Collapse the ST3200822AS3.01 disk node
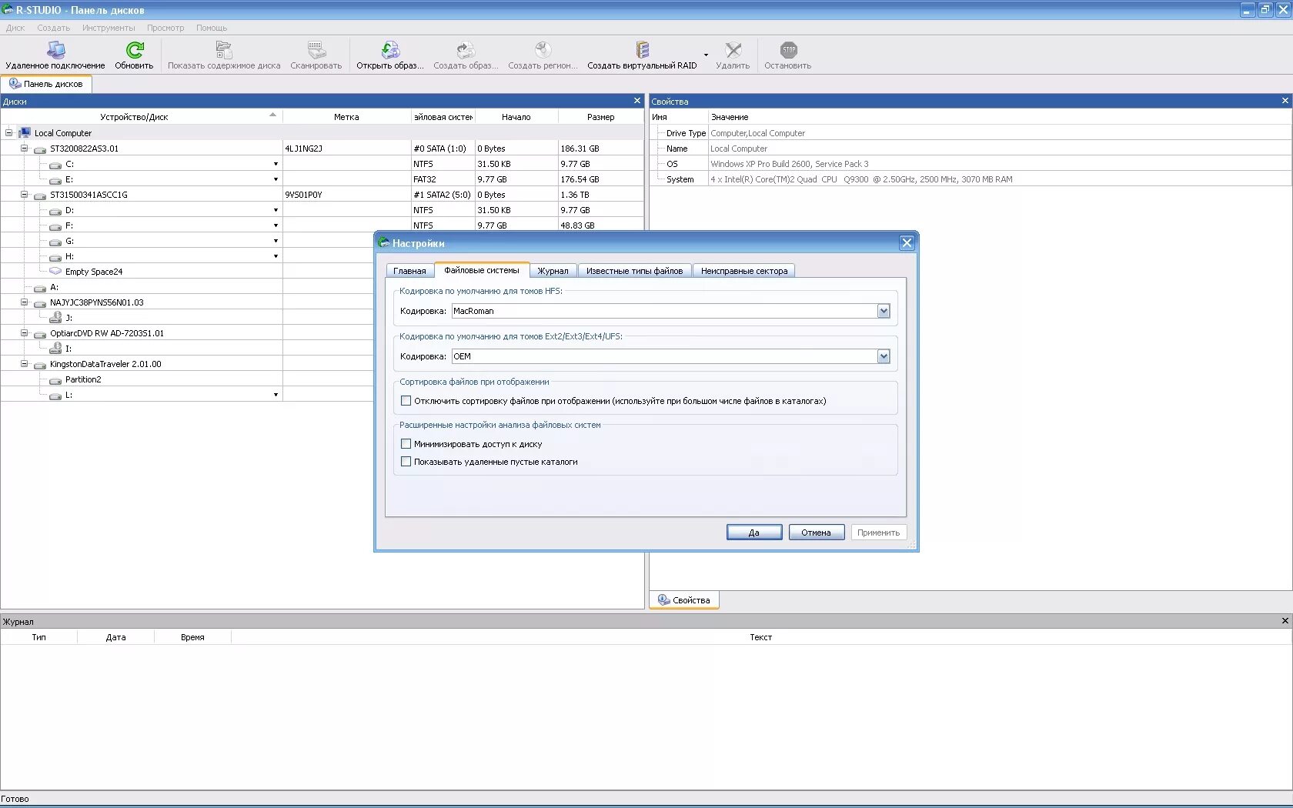The height and width of the screenshot is (808, 1293). coord(24,149)
